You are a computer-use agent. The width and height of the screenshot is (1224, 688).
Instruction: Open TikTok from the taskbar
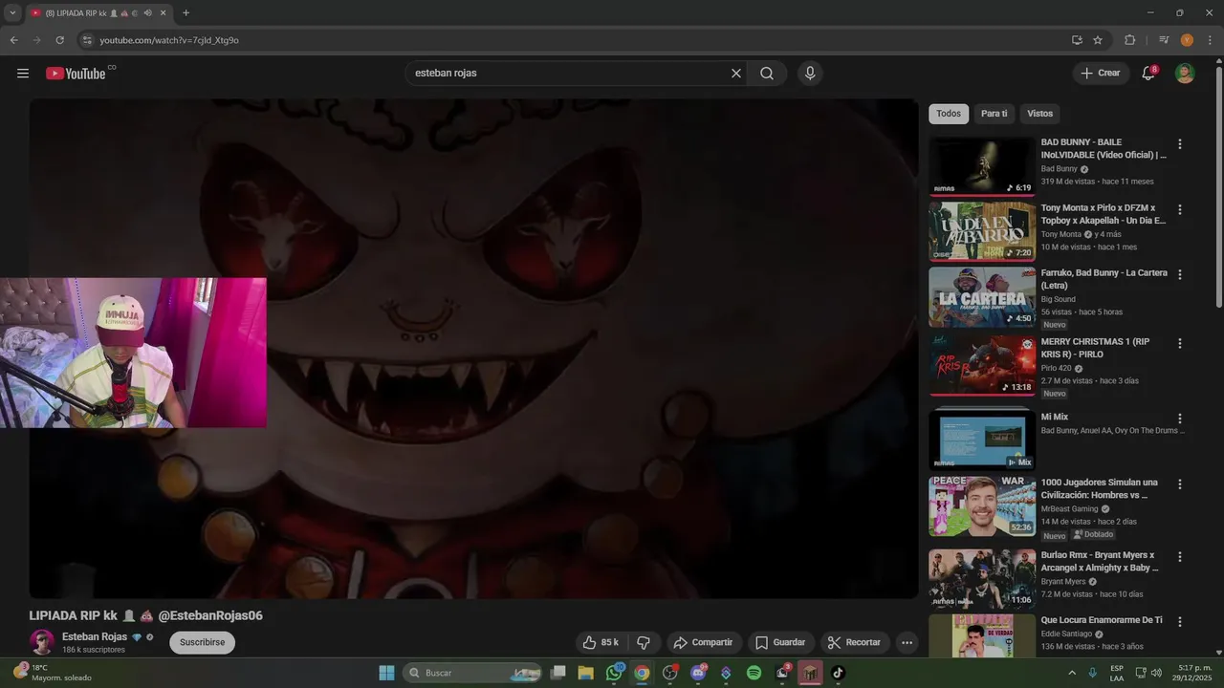click(x=838, y=673)
